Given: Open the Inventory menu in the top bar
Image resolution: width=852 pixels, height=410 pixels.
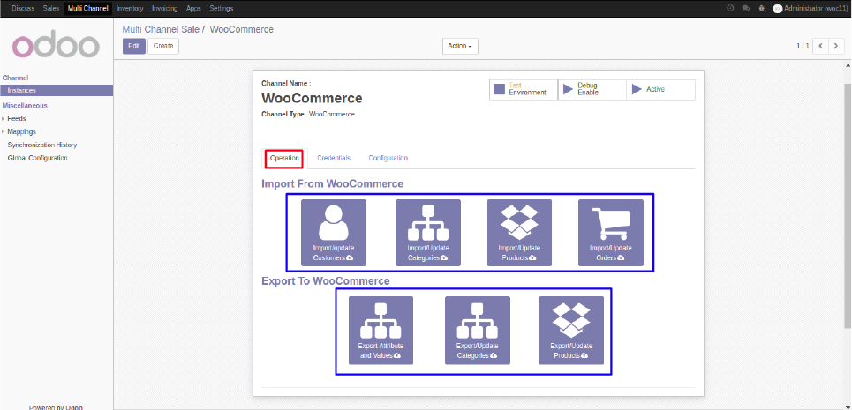Looking at the screenshot, I should point(130,8).
